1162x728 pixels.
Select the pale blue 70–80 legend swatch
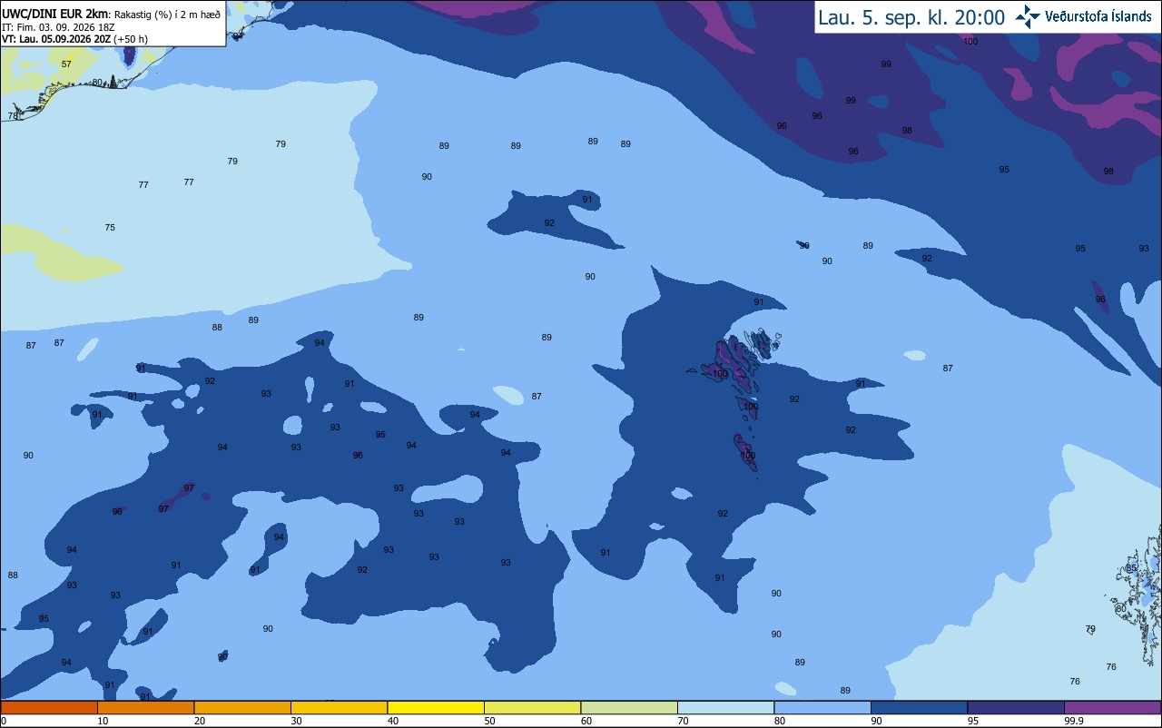click(725, 707)
